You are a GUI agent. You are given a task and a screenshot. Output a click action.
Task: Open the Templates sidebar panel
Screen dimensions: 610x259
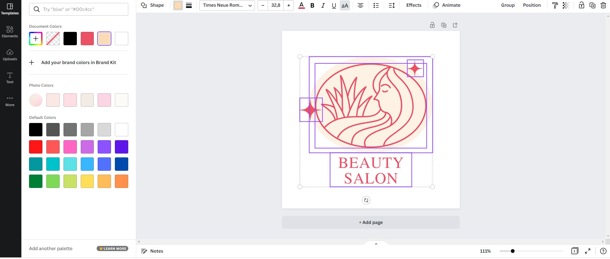tap(10, 9)
